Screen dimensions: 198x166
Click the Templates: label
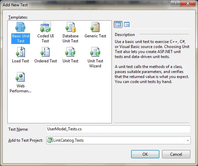(x=18, y=17)
